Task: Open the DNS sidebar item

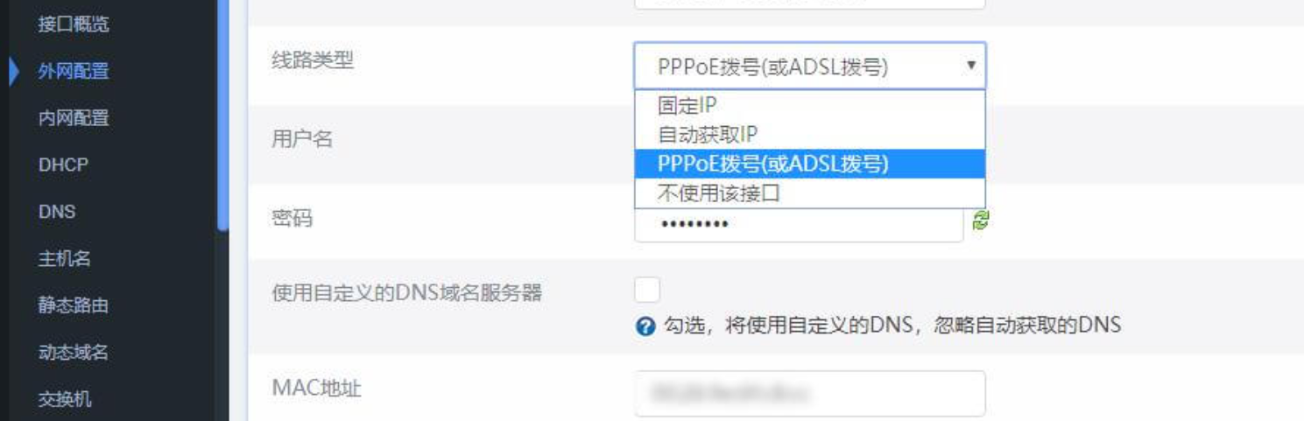Action: point(57,212)
